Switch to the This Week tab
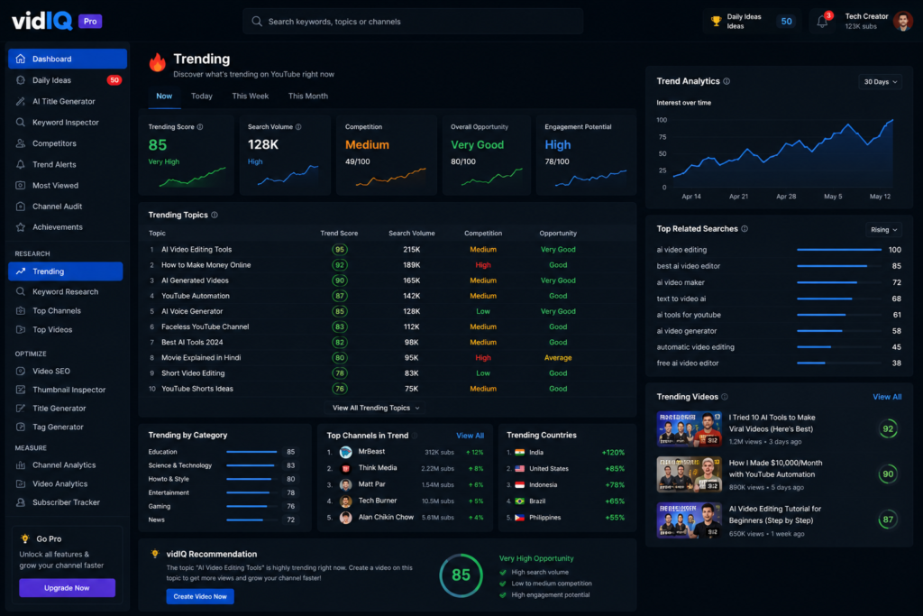This screenshot has height=616, width=923. [251, 96]
